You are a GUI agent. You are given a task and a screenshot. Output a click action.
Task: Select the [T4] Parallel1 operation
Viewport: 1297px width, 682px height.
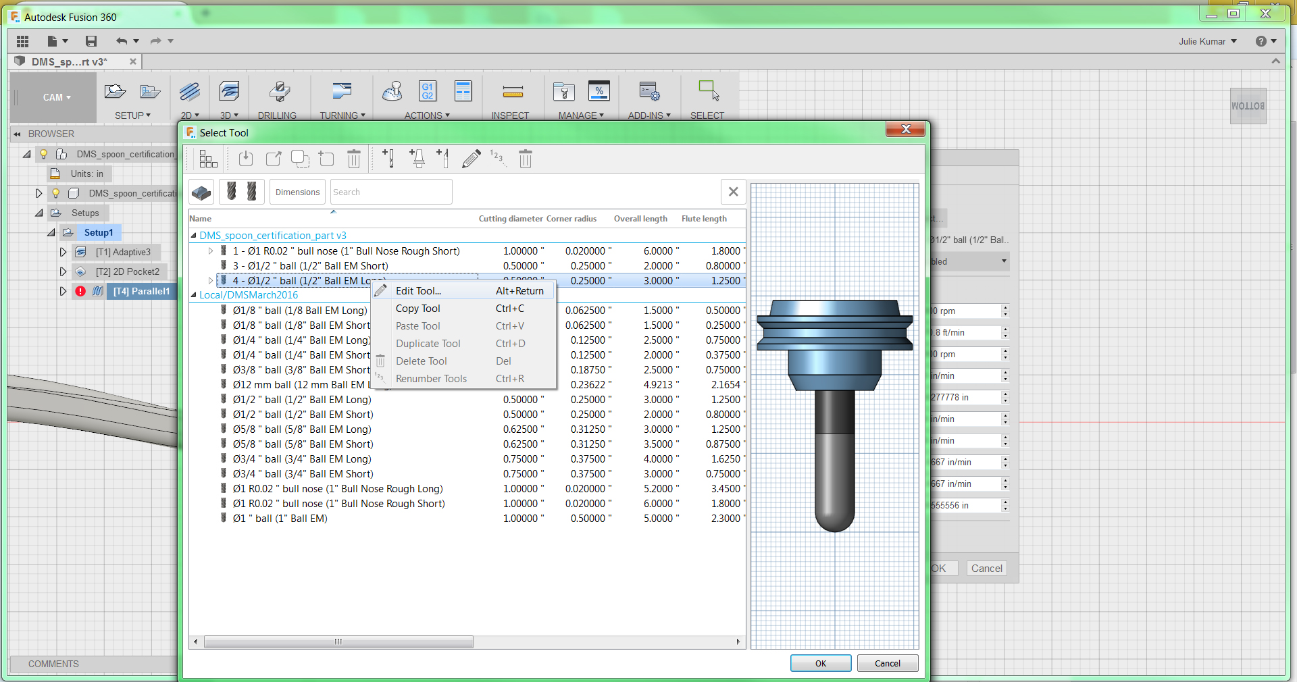click(142, 291)
